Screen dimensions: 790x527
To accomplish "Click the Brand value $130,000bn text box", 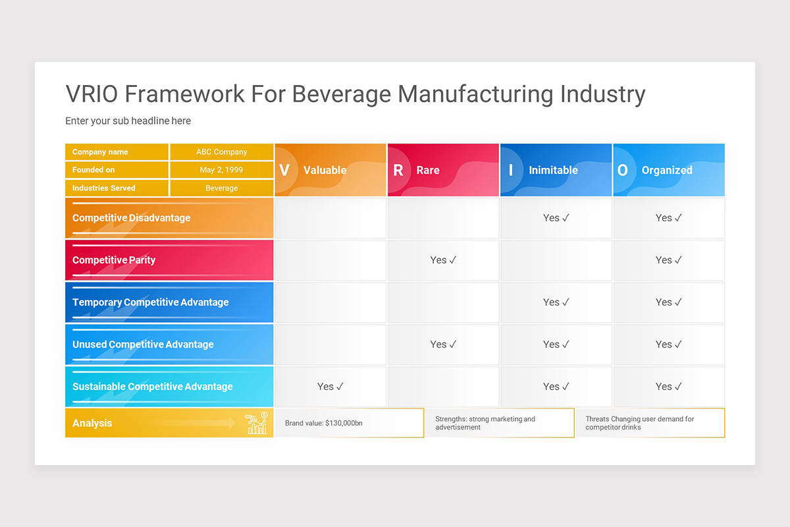I will pyautogui.click(x=349, y=423).
